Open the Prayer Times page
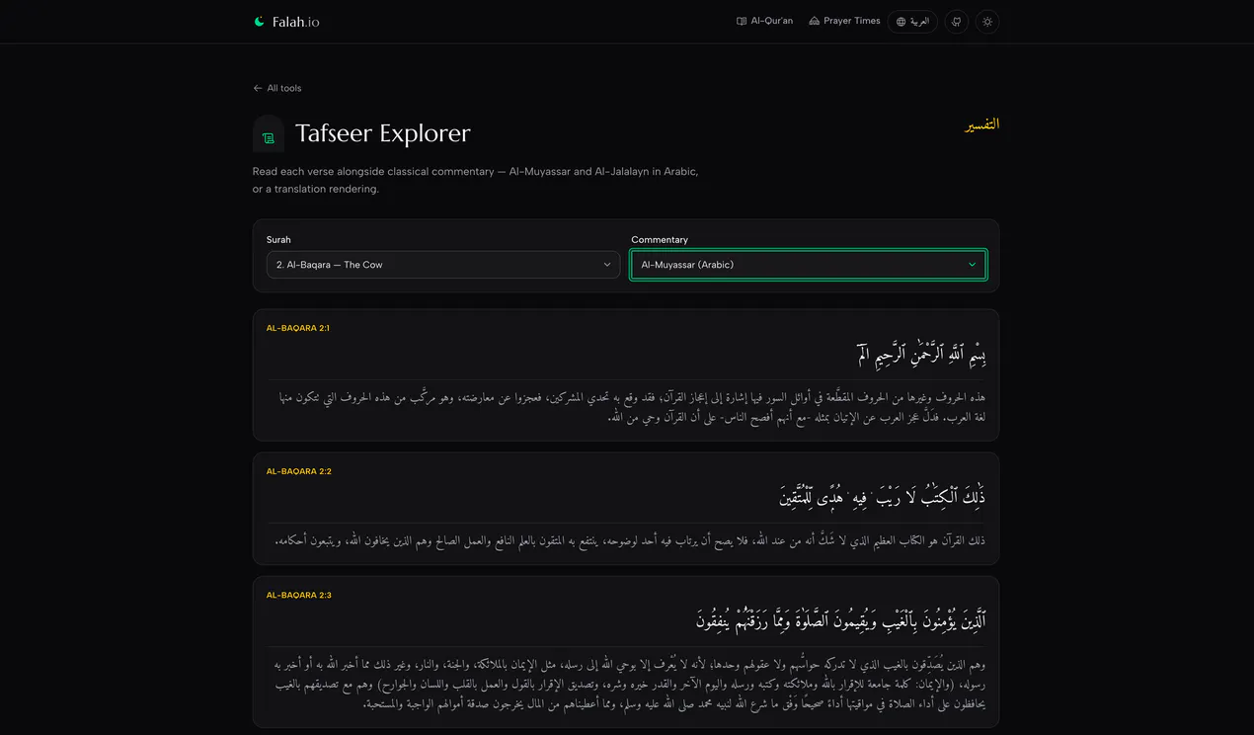Viewport: 1254px width, 735px height. (844, 21)
